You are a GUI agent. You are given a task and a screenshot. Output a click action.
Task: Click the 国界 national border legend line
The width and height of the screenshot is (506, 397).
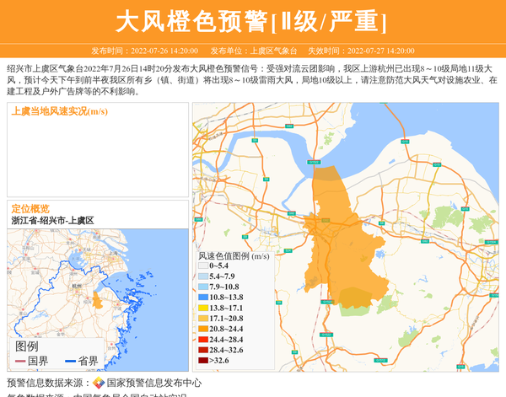pyautogui.click(x=20, y=362)
